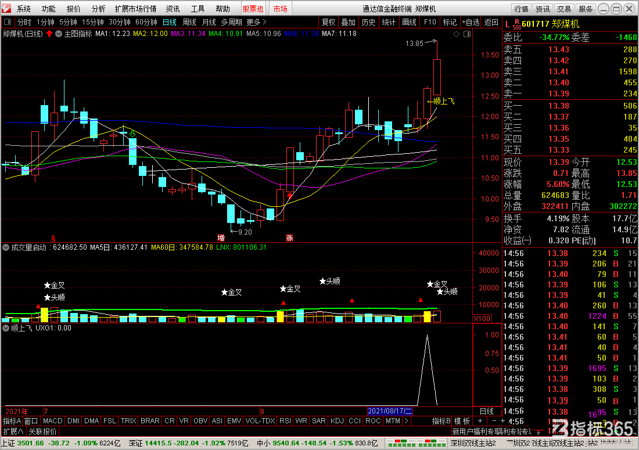Click the signal status indicator in status bar
Screen dimensions: 639x450
[416, 444]
